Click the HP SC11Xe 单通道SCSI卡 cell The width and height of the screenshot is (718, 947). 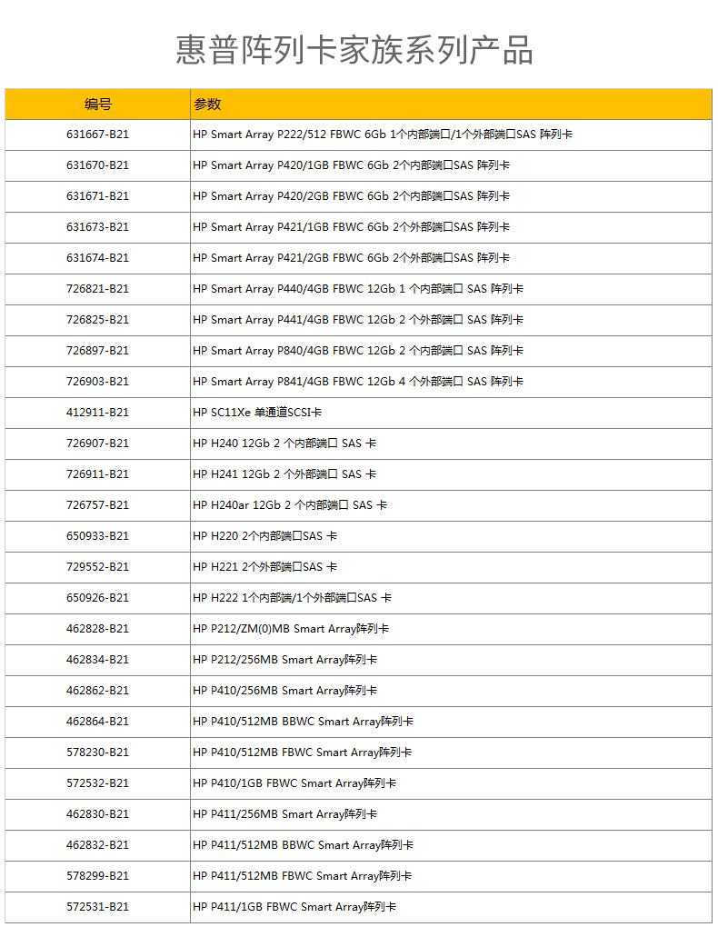257,413
